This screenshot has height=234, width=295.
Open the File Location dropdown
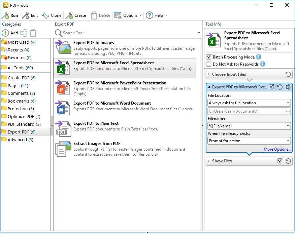(249, 103)
